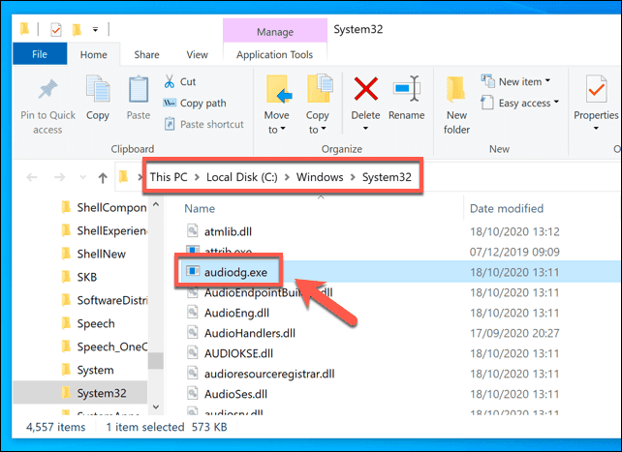This screenshot has width=622, height=452.
Task: Click the Rename icon
Action: [406, 89]
